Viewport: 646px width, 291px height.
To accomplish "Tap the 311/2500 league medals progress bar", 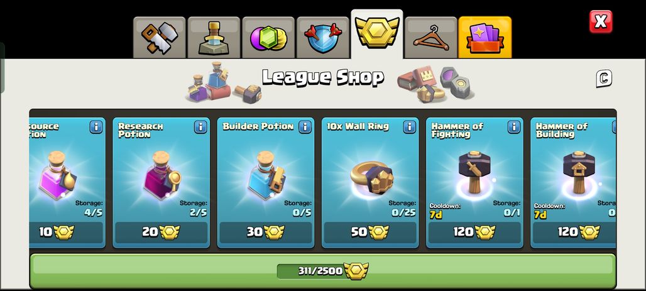I will pos(322,271).
